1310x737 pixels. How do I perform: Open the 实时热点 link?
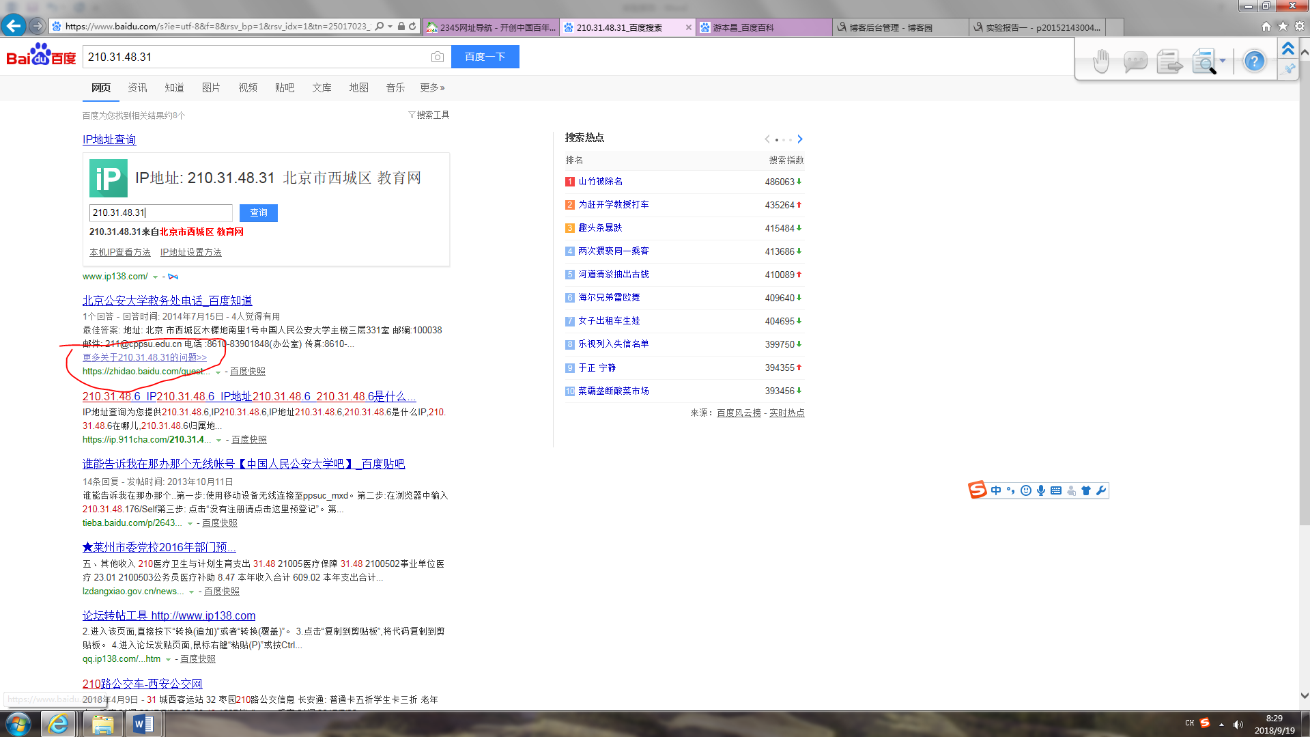pyautogui.click(x=787, y=413)
